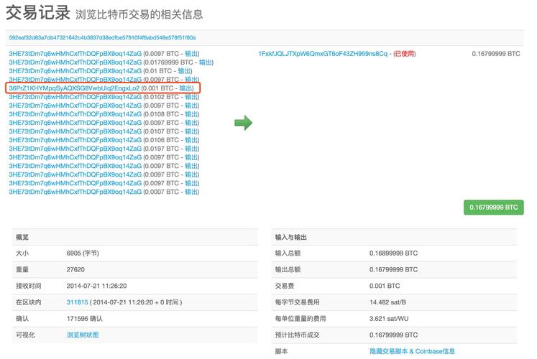Select the 交易记录 page title
Image resolution: width=537 pixels, height=359 pixels.
[x=38, y=13]
